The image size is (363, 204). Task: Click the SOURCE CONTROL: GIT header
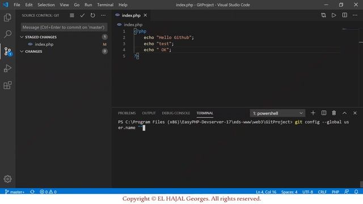click(40, 15)
